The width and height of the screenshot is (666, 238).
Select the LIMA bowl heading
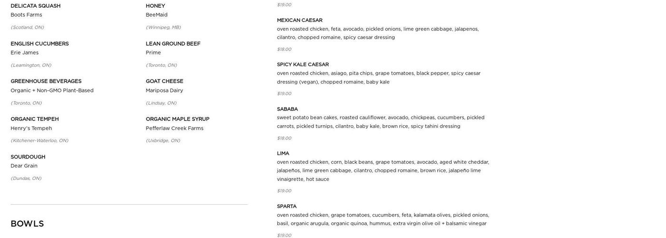(283, 154)
